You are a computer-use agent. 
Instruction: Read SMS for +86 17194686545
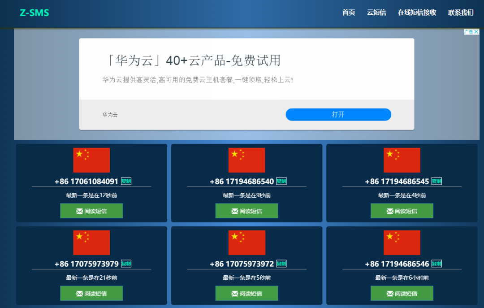click(402, 211)
